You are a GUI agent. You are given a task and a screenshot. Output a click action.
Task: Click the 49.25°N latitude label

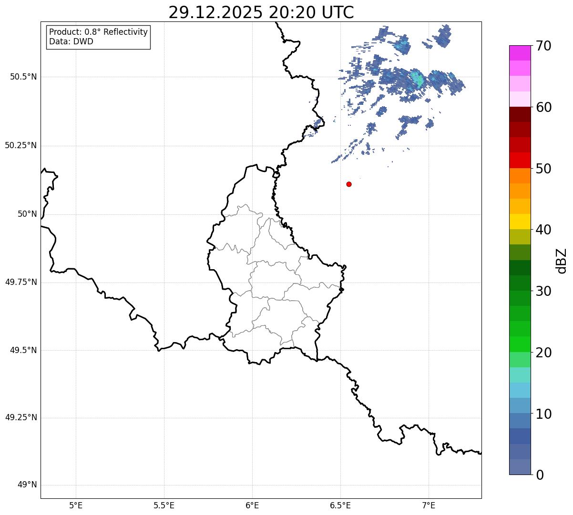pyautogui.click(x=20, y=418)
